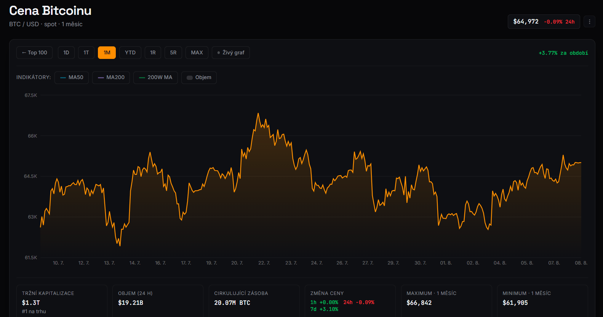Open the Cirkulující zásoba 20.07M BTC card
Screen dimensions: 603x317
(x=254, y=301)
